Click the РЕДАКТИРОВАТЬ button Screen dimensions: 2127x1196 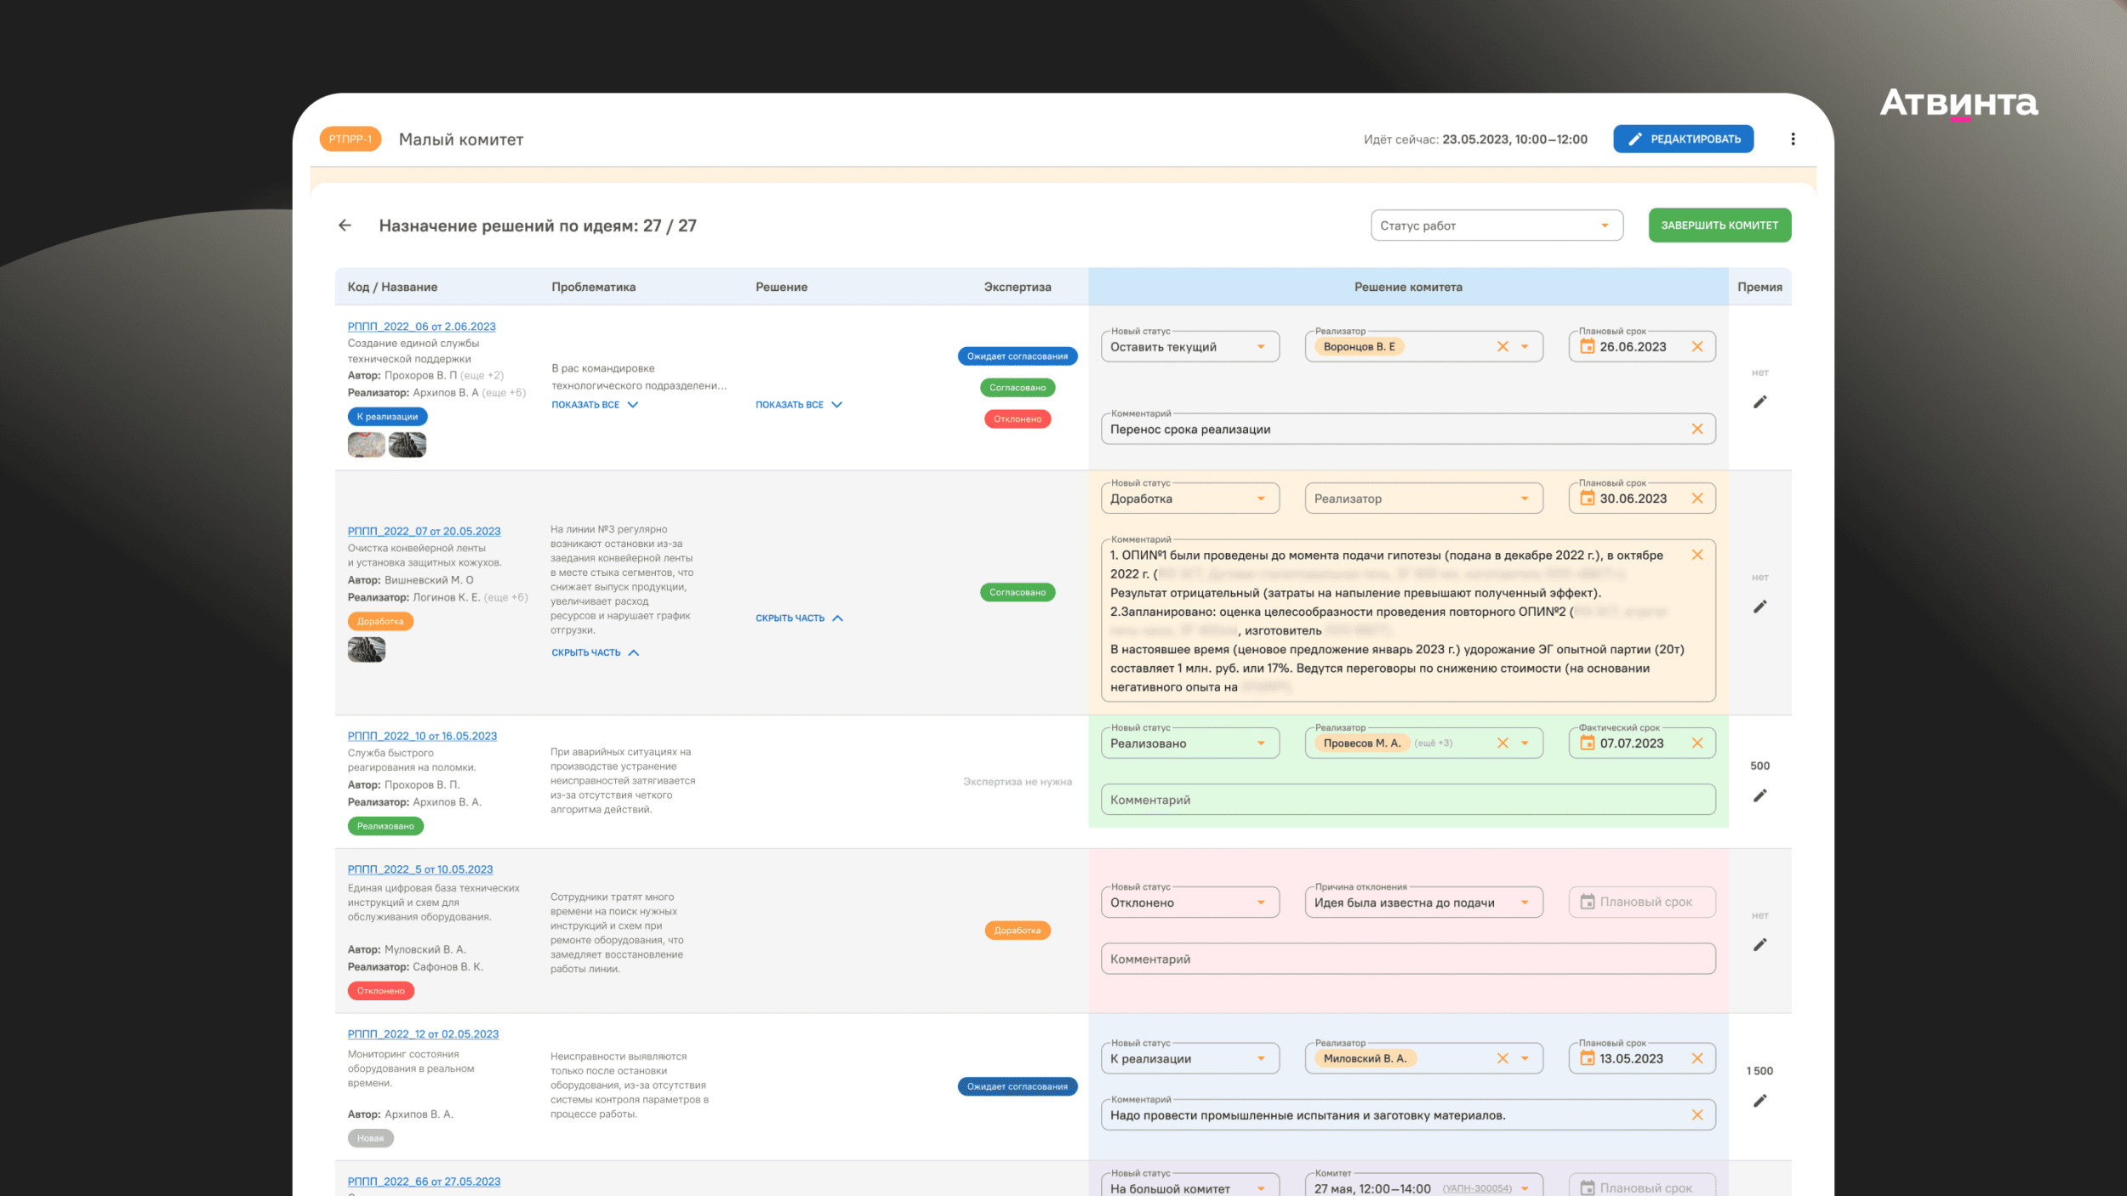pos(1682,139)
